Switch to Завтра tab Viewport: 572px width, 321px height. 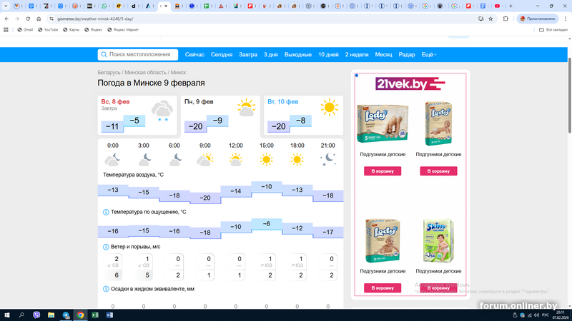click(x=248, y=55)
